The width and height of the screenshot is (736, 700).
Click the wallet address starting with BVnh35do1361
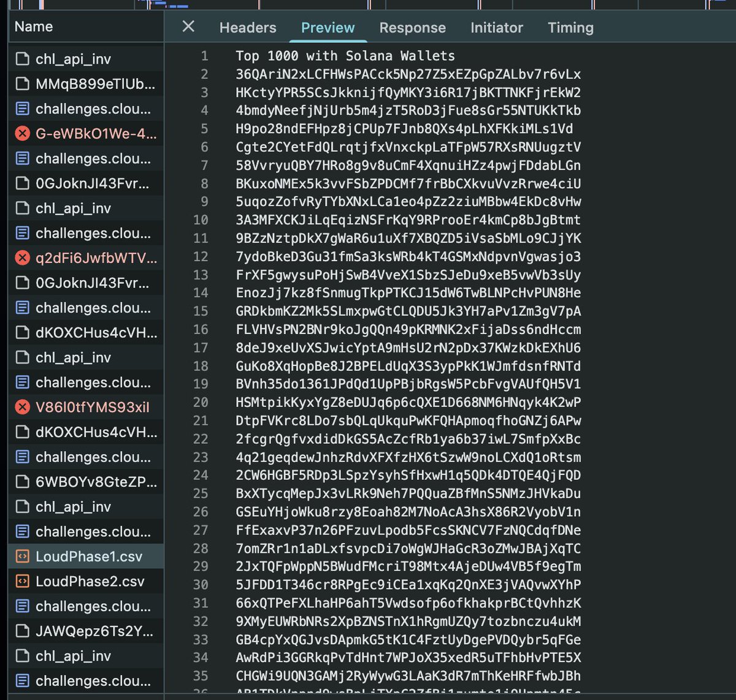pos(408,384)
